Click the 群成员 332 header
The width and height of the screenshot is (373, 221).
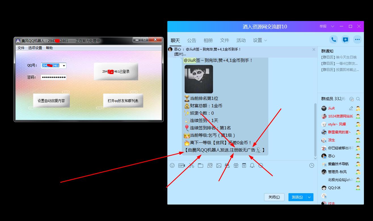[x=333, y=99]
